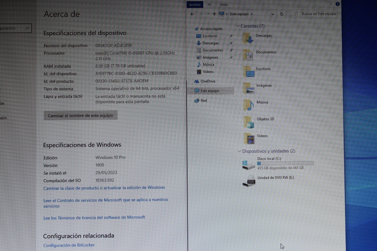Click the device name DESKTOP-KD4O890 text
The height and width of the screenshot is (251, 377).
pyautogui.click(x=114, y=45)
